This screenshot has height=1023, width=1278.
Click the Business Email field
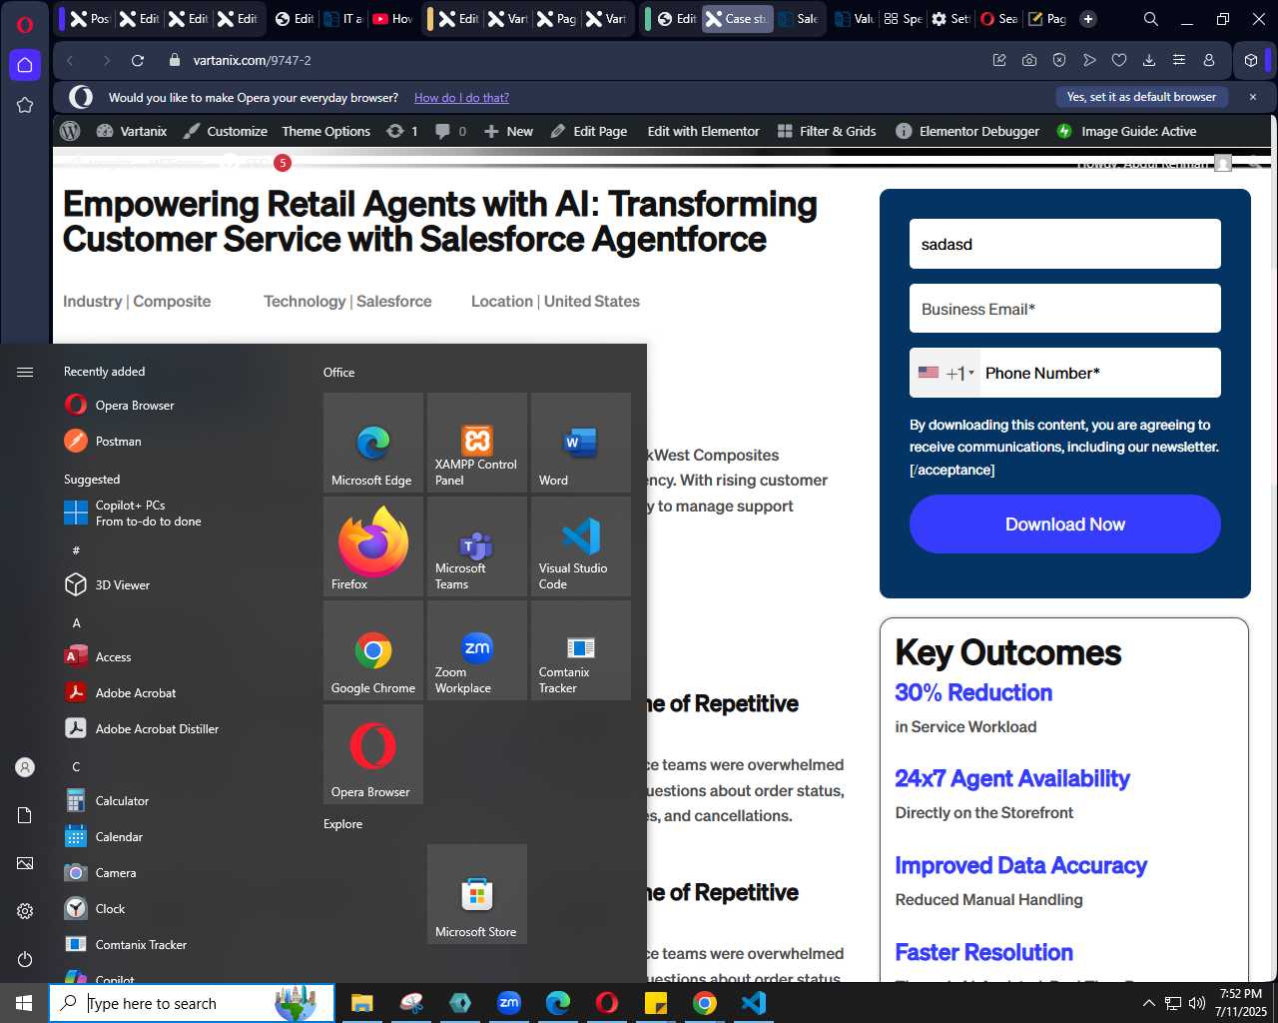pyautogui.click(x=1065, y=309)
